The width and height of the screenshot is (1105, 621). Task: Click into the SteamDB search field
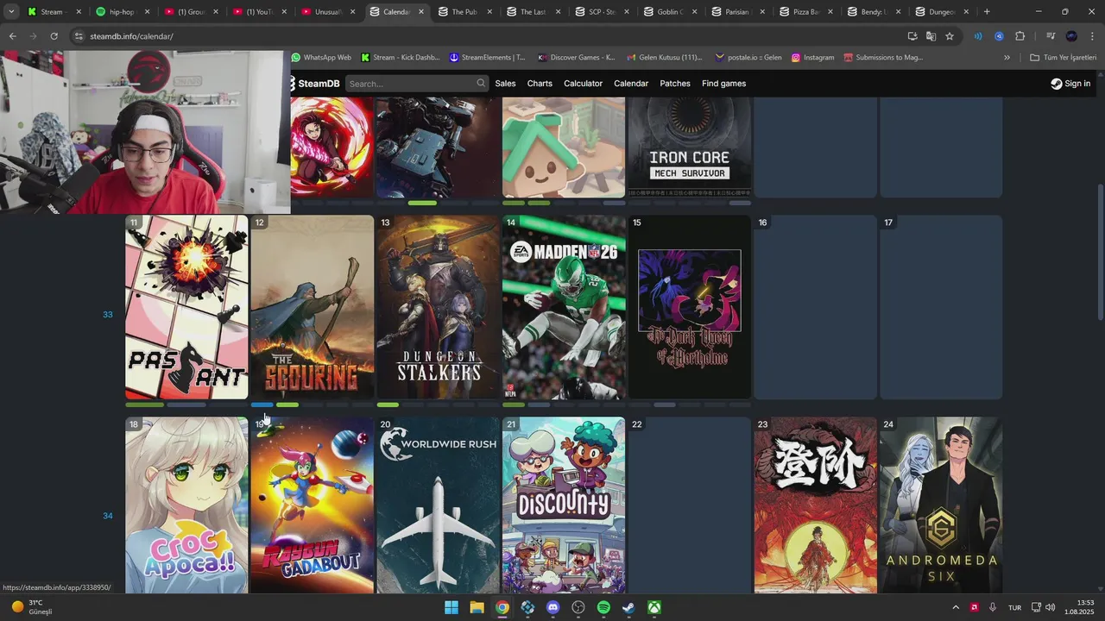coord(417,84)
